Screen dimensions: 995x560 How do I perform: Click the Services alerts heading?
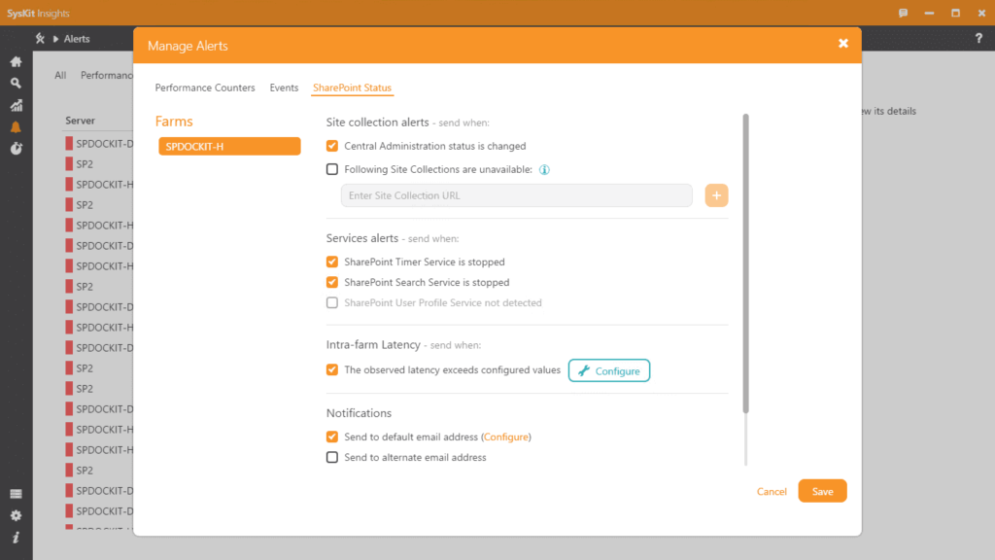point(362,238)
